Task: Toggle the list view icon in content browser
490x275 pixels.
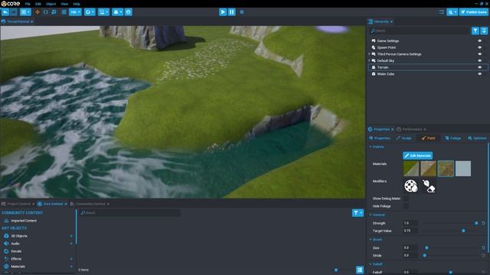Action: (x=360, y=270)
